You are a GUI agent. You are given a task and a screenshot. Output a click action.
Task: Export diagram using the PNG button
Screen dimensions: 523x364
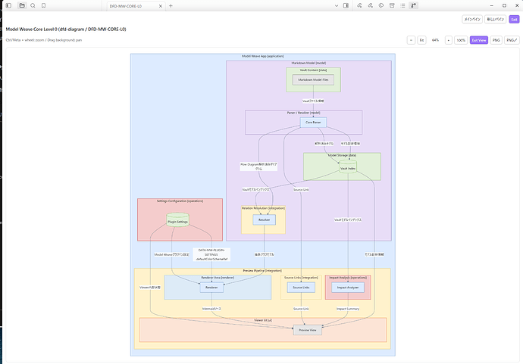tap(496, 40)
